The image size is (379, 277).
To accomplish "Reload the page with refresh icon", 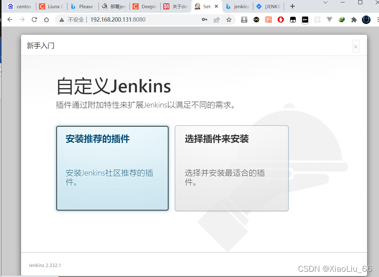I will (34, 20).
